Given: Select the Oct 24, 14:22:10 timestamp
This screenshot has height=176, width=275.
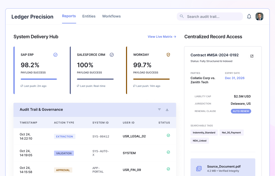Looking at the screenshot, I should pos(26,136).
